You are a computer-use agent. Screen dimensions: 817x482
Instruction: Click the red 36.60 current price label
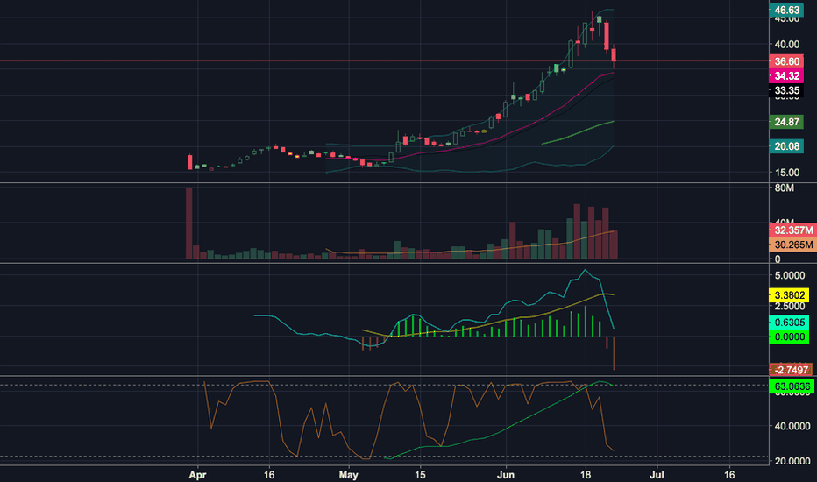point(786,61)
